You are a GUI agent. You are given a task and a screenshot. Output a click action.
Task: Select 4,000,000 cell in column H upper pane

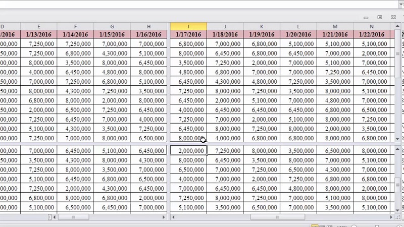coord(148,119)
